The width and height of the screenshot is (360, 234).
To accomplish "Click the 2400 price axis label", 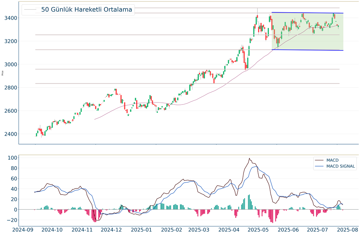I will [10, 134].
